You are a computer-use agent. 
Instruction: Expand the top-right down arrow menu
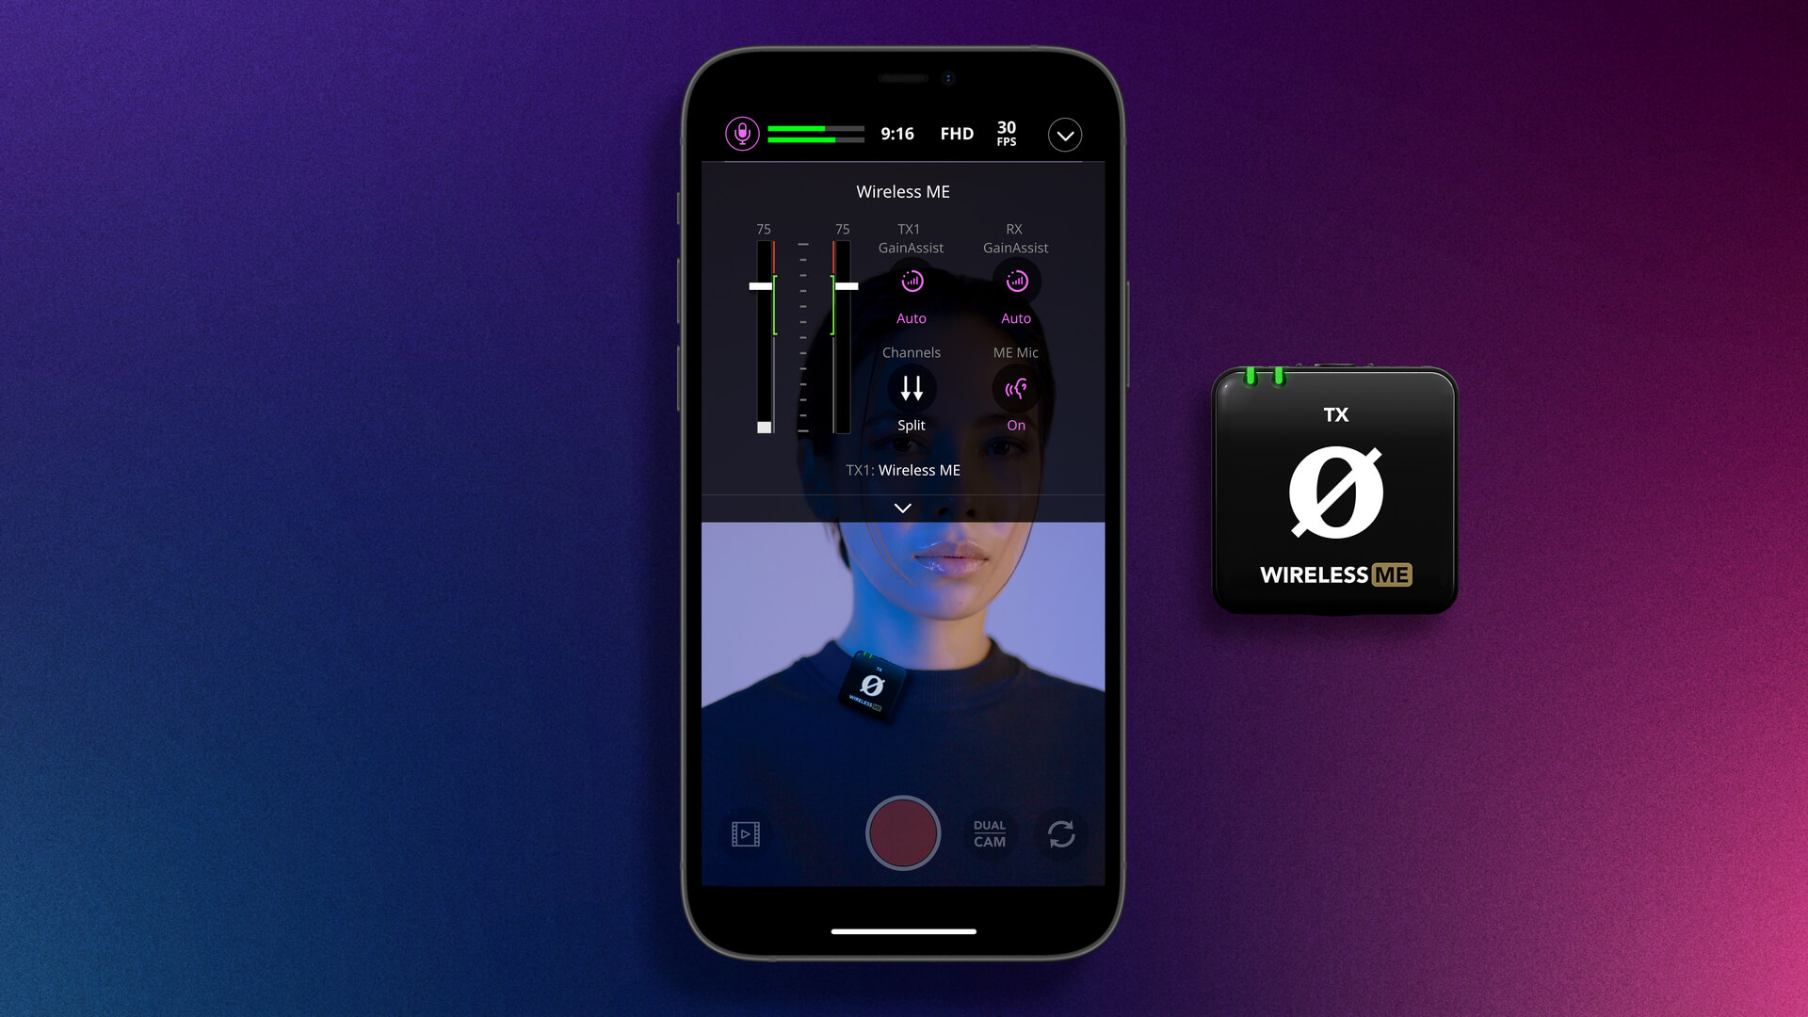click(1064, 134)
